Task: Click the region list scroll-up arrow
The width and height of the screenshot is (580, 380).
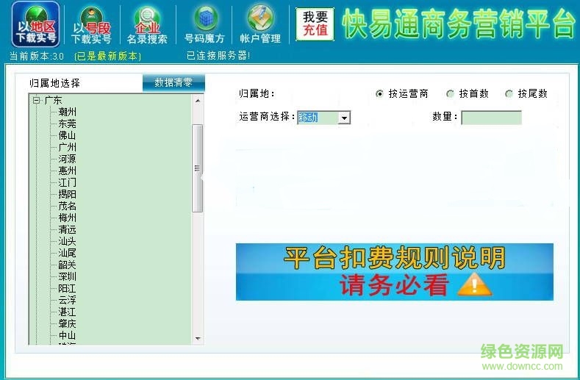Action: pyautogui.click(x=198, y=101)
